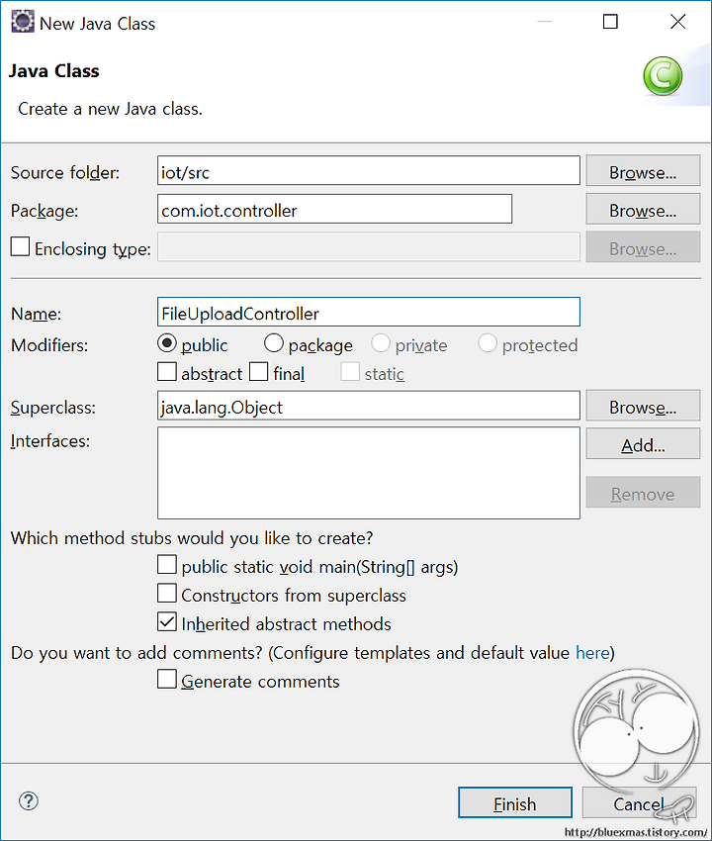Browse for the Superclass
This screenshot has width=712, height=841.
click(x=643, y=406)
